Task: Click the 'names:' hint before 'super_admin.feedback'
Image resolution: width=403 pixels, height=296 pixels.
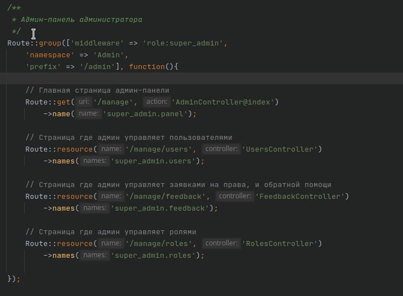Action: click(95, 208)
